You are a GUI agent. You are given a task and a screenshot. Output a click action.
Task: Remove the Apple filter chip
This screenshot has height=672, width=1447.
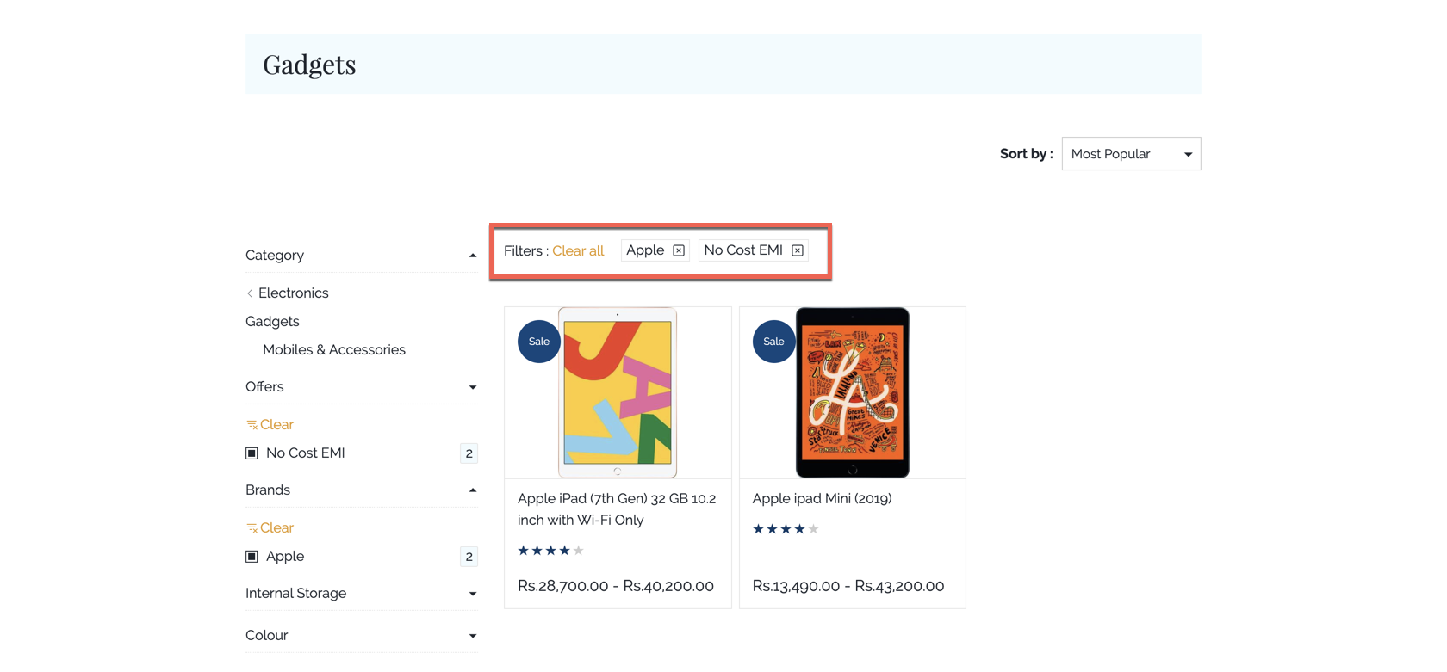pos(679,250)
